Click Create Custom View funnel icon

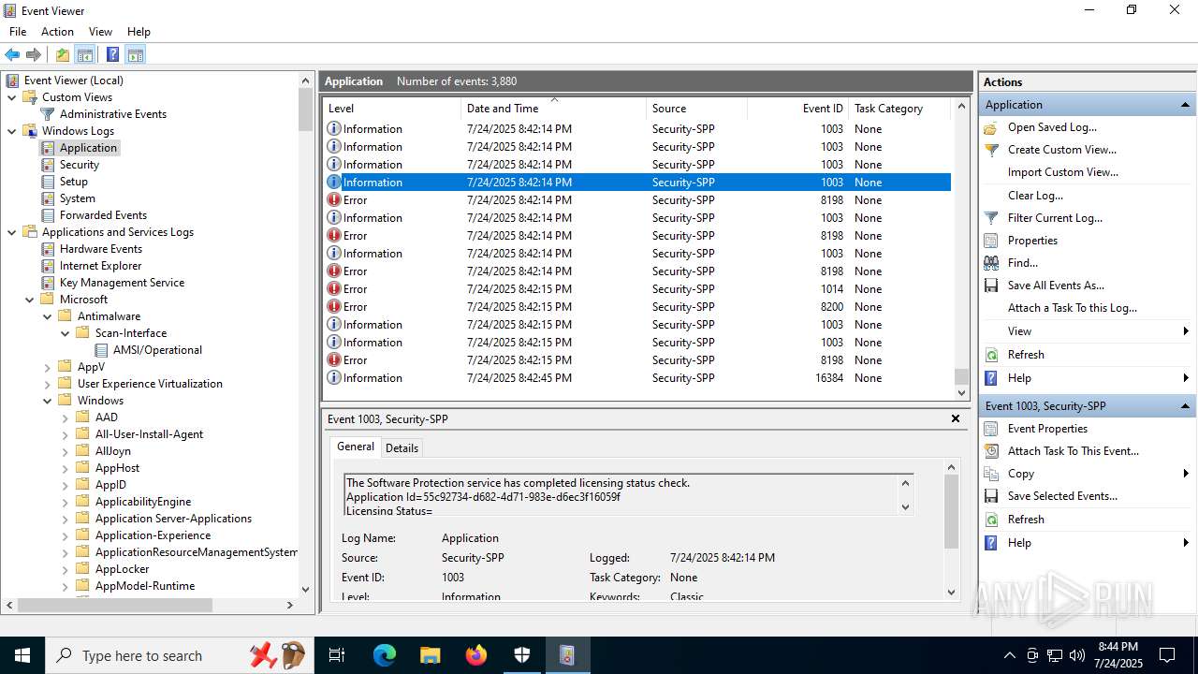click(x=991, y=150)
